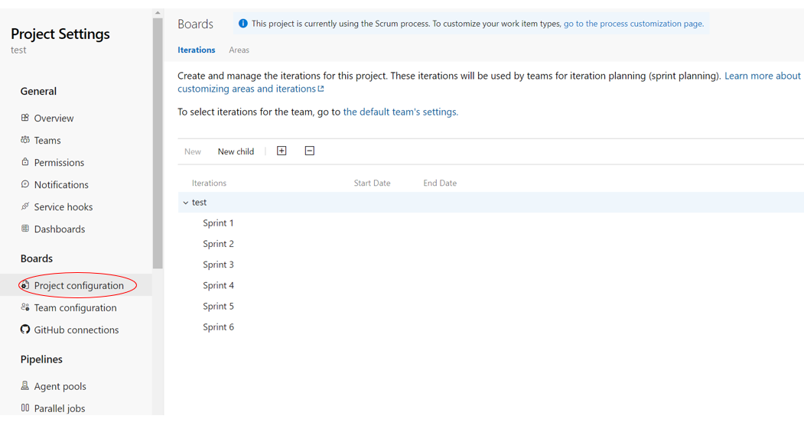Click the Start Date column header
Viewport: 804px width, 432px height.
[x=372, y=183]
